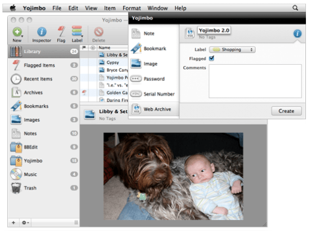Click the blue info button in panel
309x231 pixels.
297,33
